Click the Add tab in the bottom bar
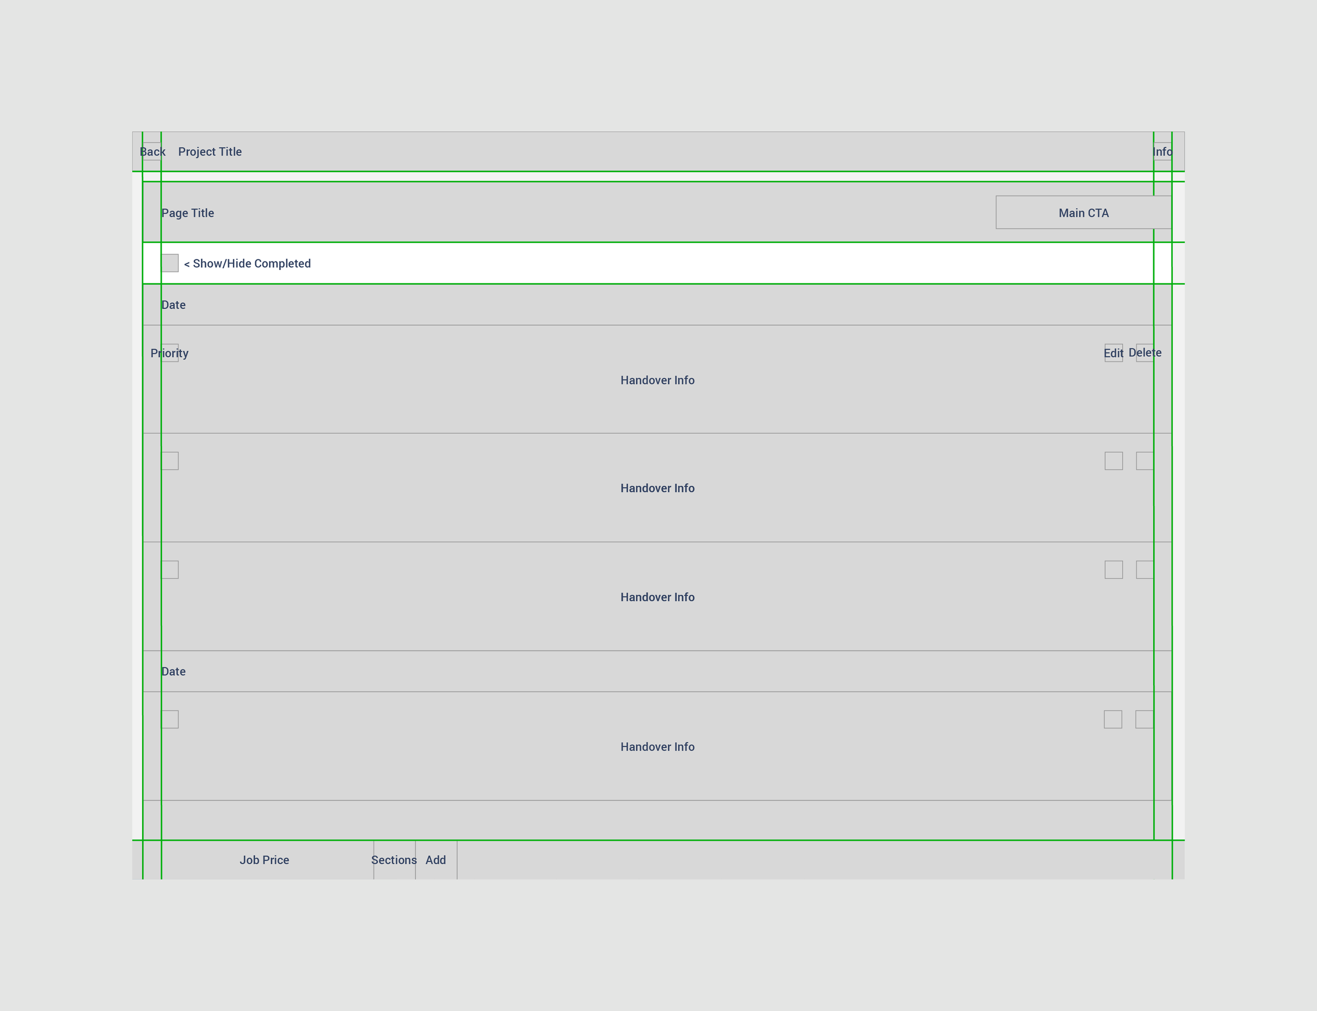The image size is (1317, 1011). click(x=436, y=860)
